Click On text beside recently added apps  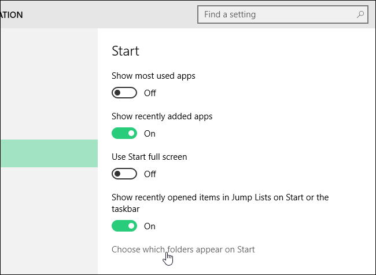(150, 134)
